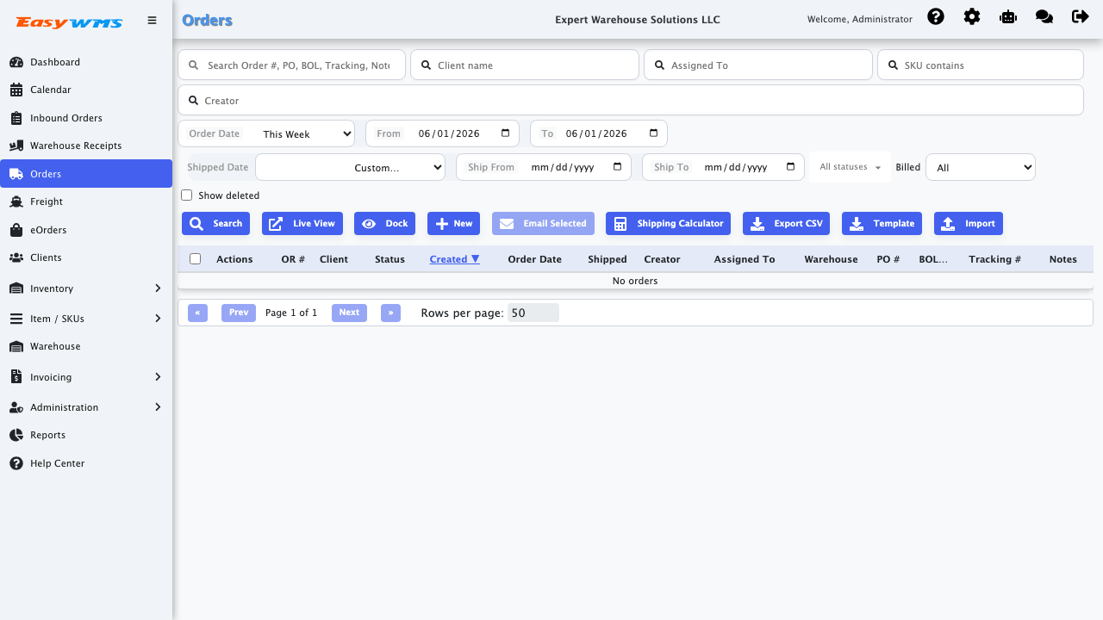Open calendar picker for From date
The width and height of the screenshot is (1103, 620).
click(x=505, y=133)
